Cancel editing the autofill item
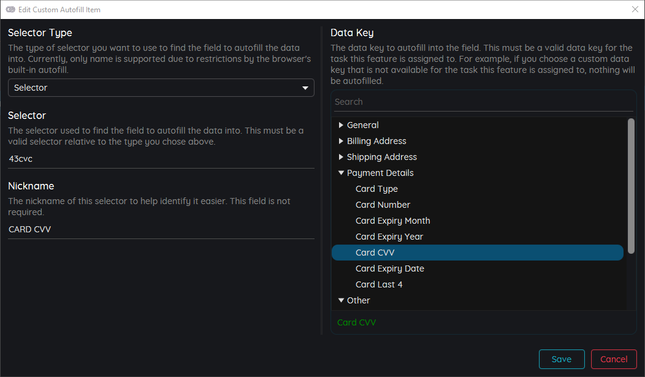This screenshot has width=645, height=377. [614, 359]
